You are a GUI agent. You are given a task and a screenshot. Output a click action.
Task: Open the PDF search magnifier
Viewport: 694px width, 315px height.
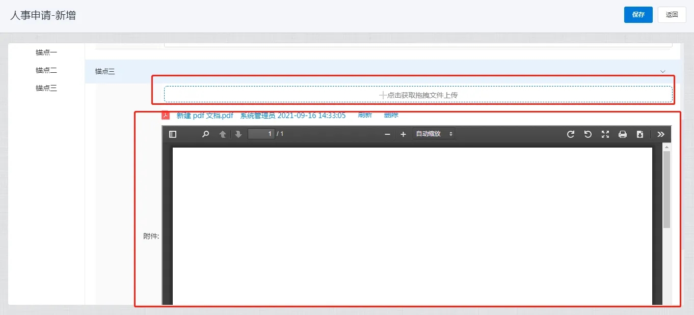pos(205,134)
